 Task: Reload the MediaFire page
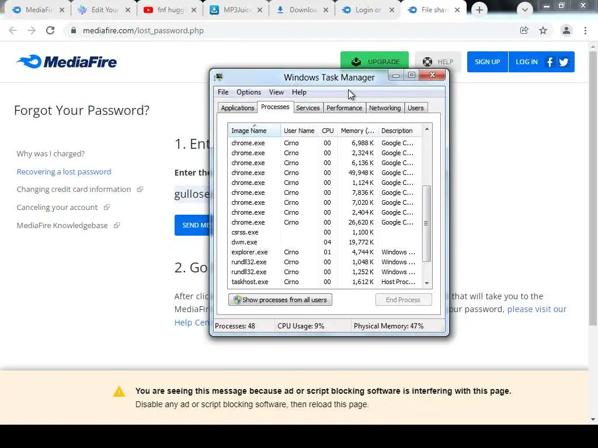(x=50, y=30)
